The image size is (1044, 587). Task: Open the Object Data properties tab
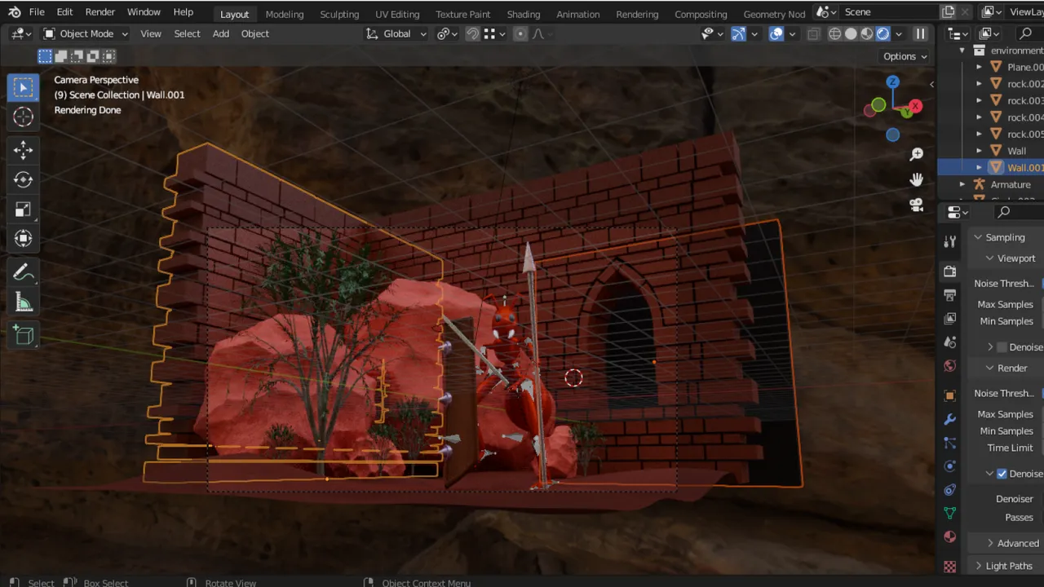(x=949, y=513)
